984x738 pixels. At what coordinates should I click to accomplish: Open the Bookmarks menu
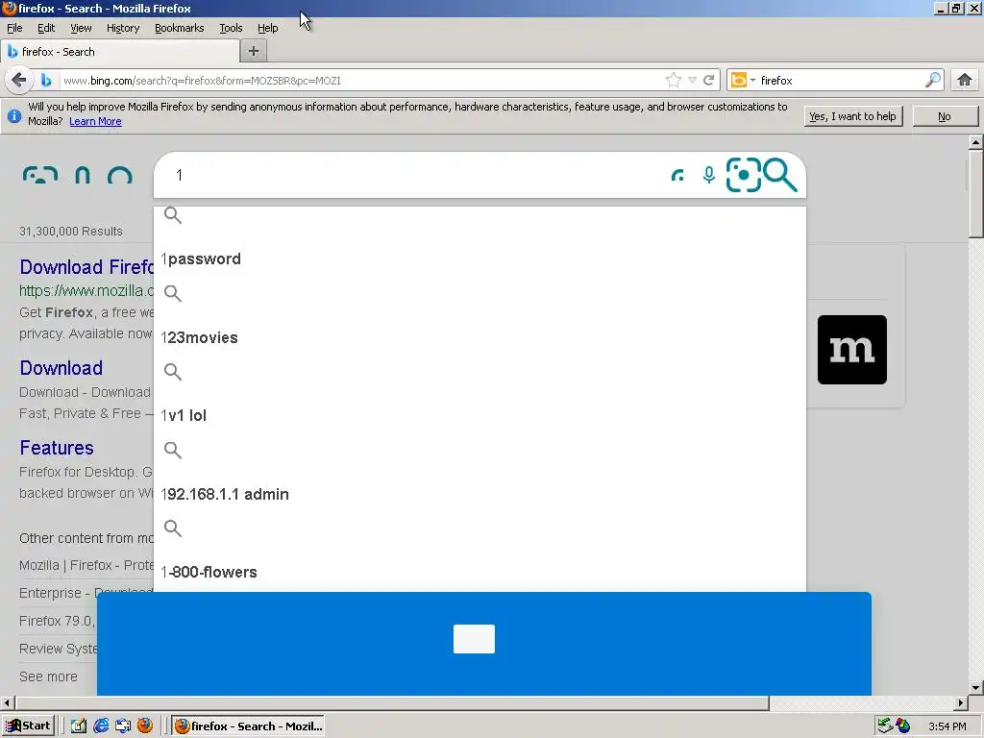click(180, 28)
